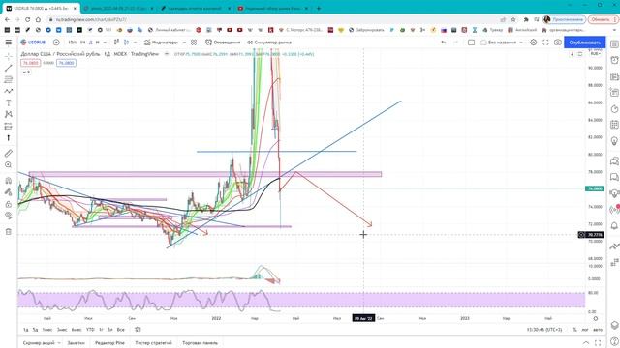Toggle лог logarithmic scale

(585, 330)
